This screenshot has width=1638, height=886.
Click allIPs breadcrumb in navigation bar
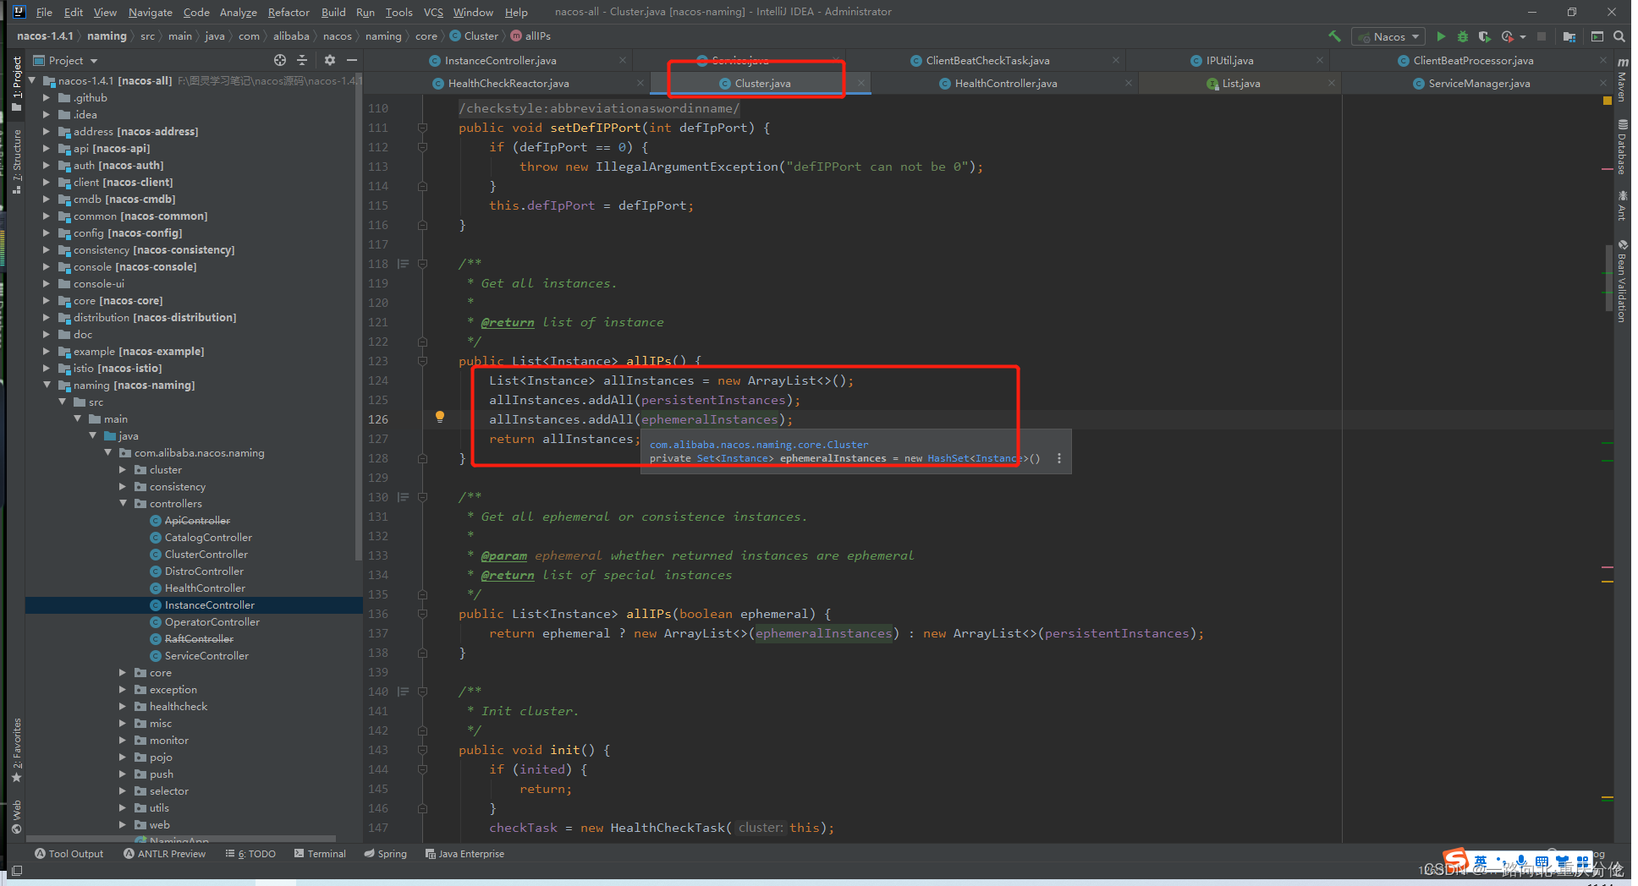[530, 36]
